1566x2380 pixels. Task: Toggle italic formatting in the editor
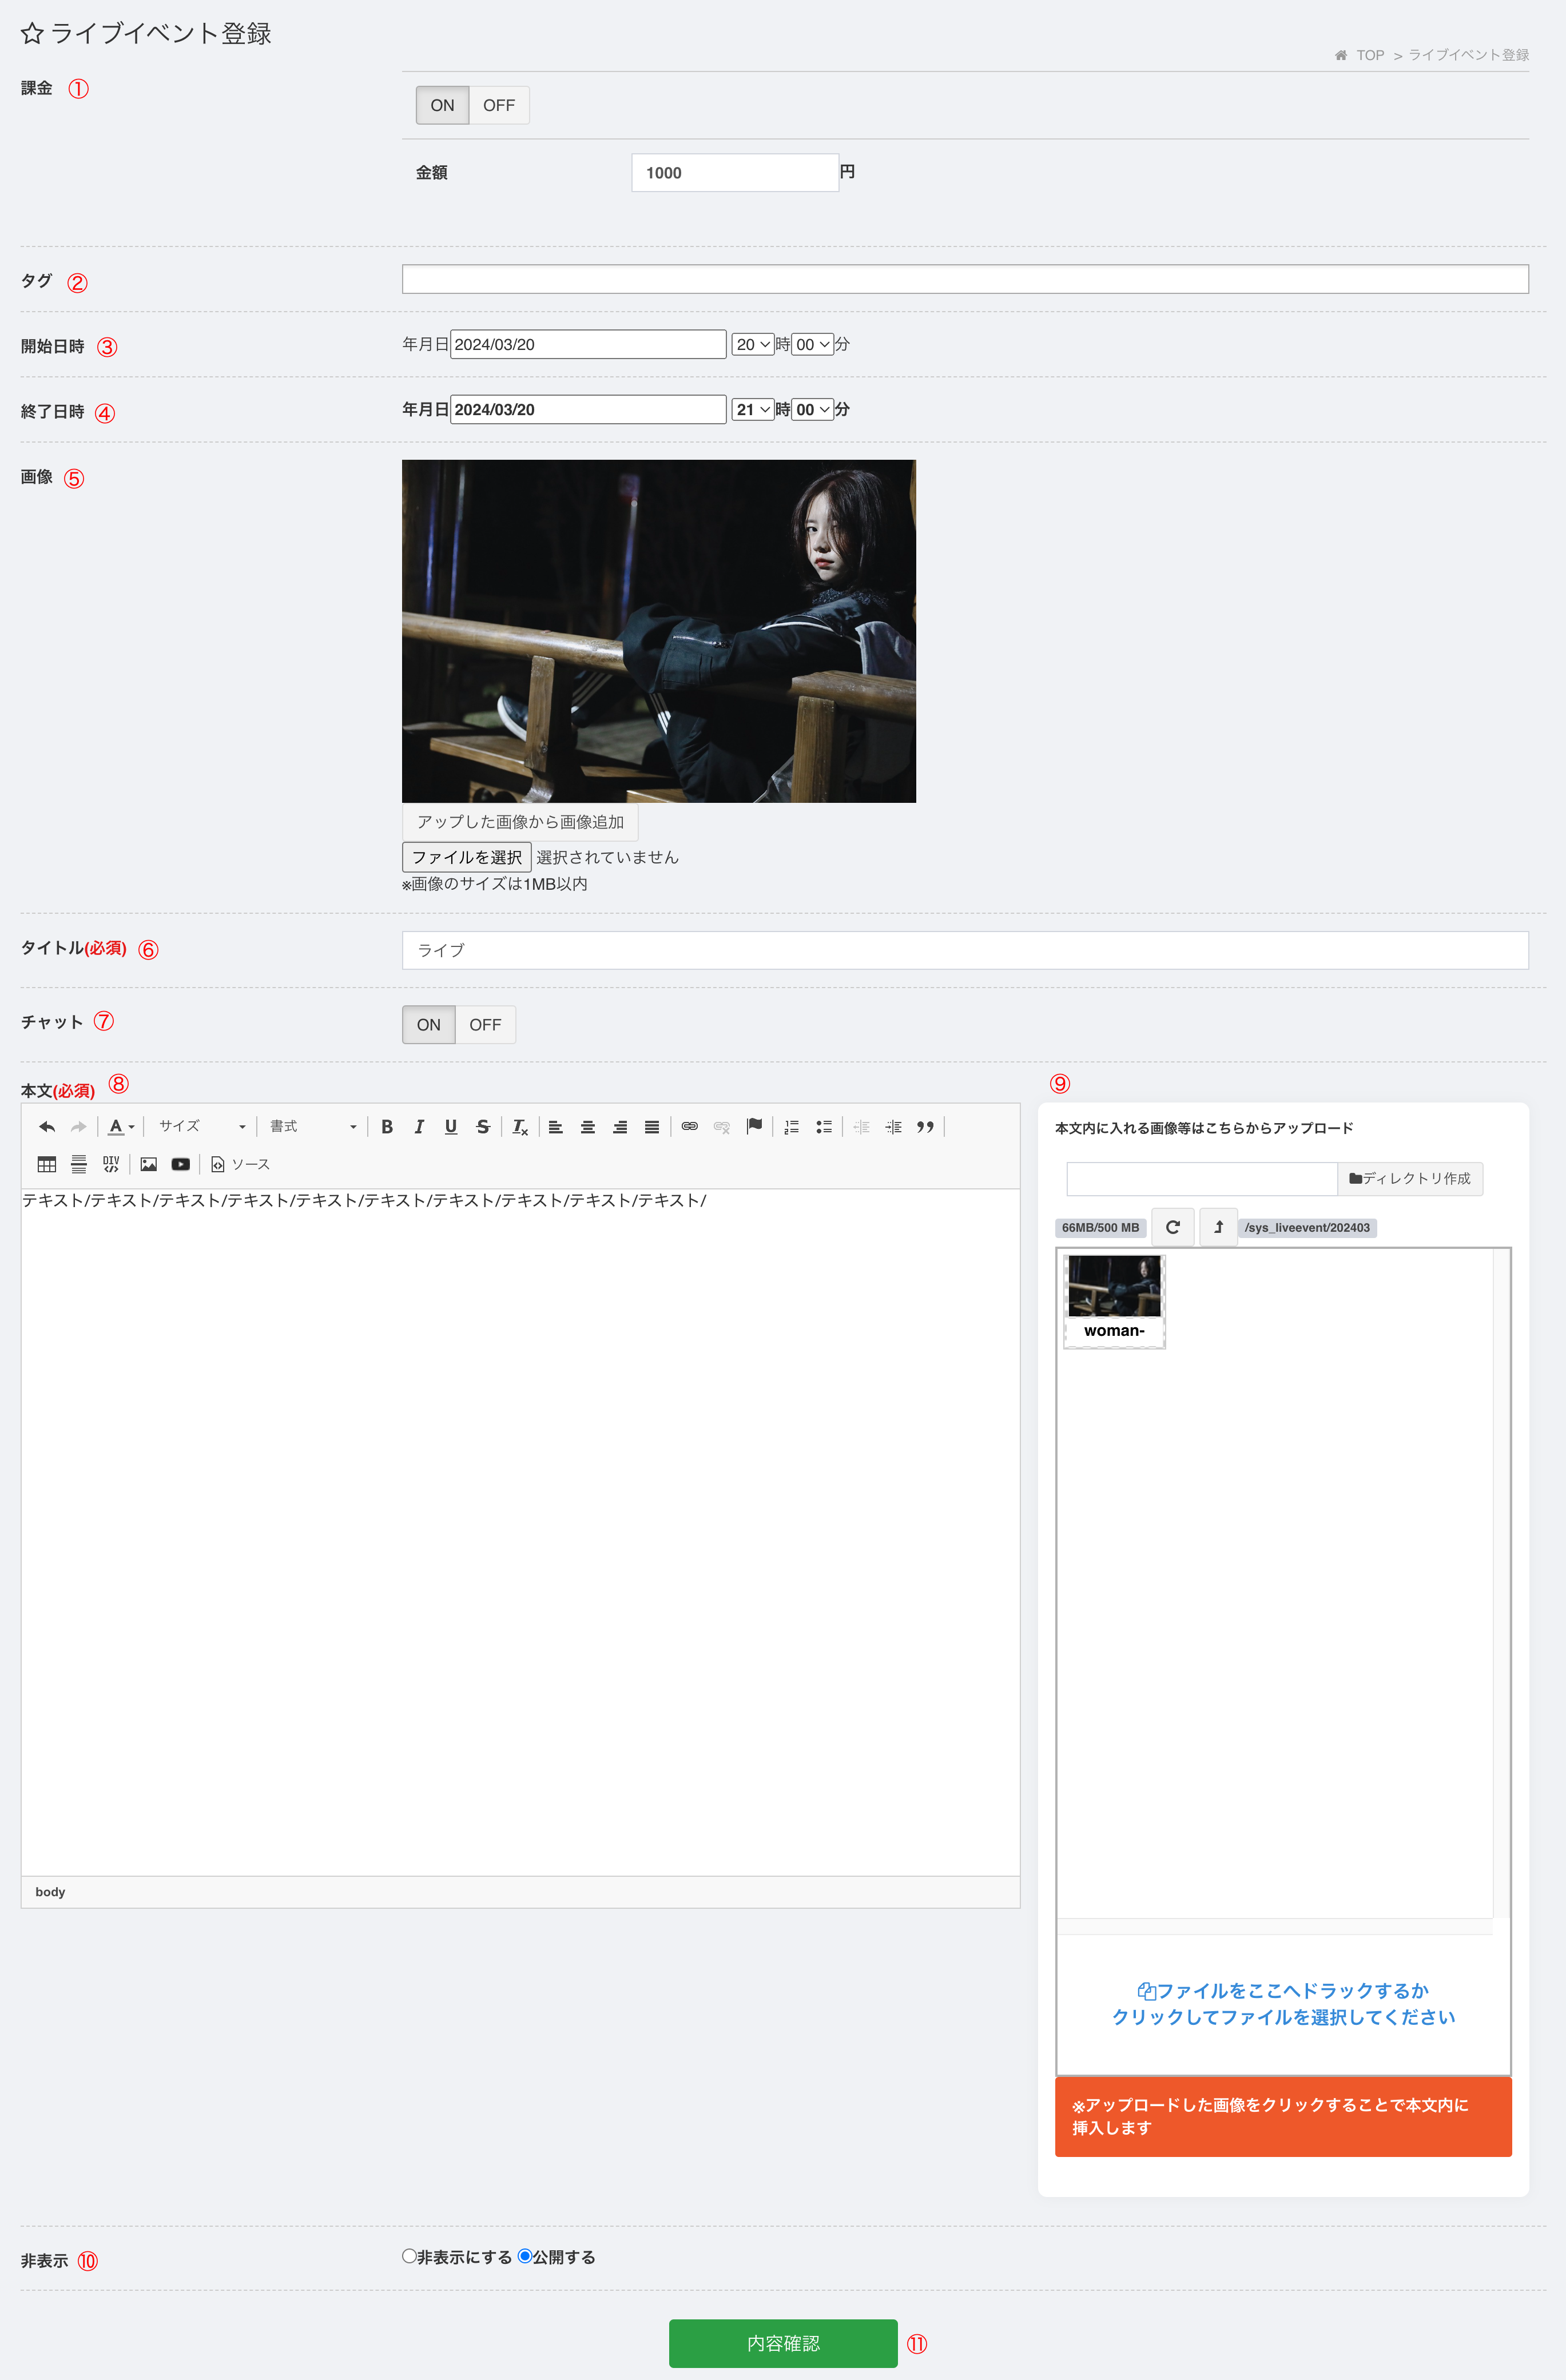click(419, 1127)
